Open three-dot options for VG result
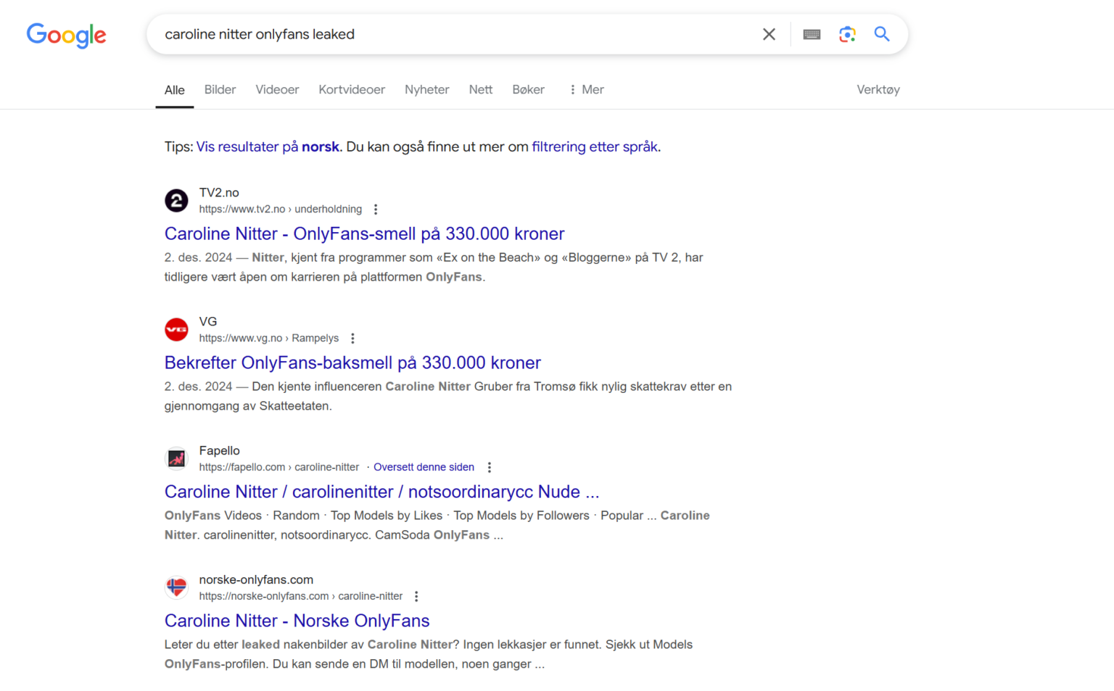The width and height of the screenshot is (1114, 691). [x=352, y=339]
